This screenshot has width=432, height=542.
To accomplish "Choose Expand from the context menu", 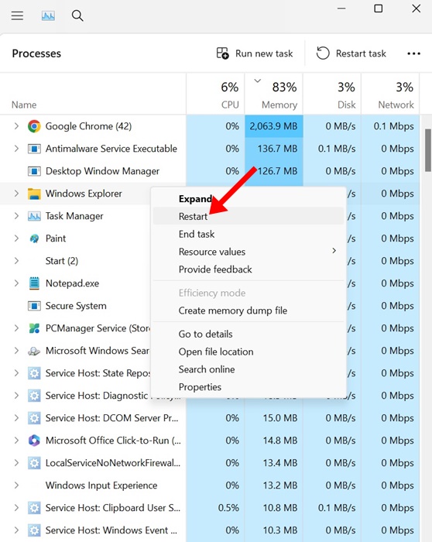I will [249, 199].
